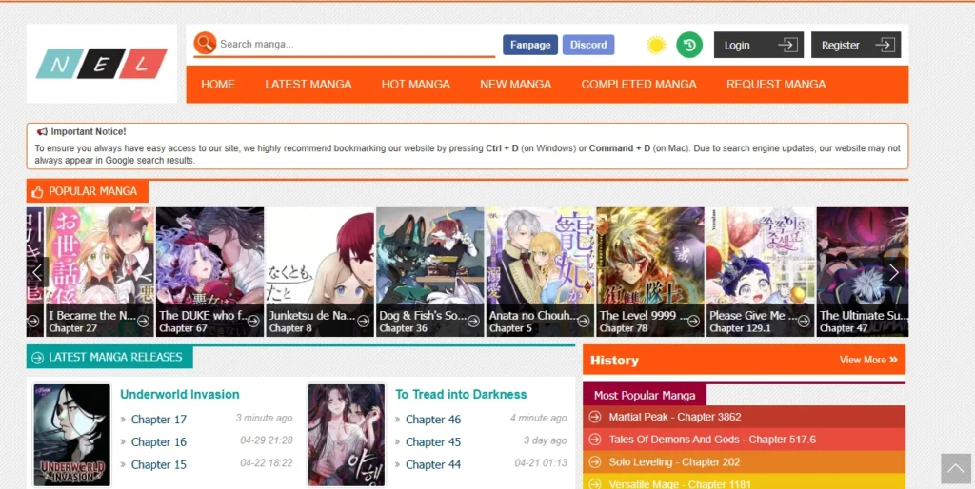This screenshot has width=975, height=489.
Task: Go to HOME in navigation bar
Action: [218, 85]
